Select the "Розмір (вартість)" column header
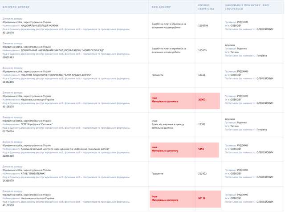 click(204, 7)
